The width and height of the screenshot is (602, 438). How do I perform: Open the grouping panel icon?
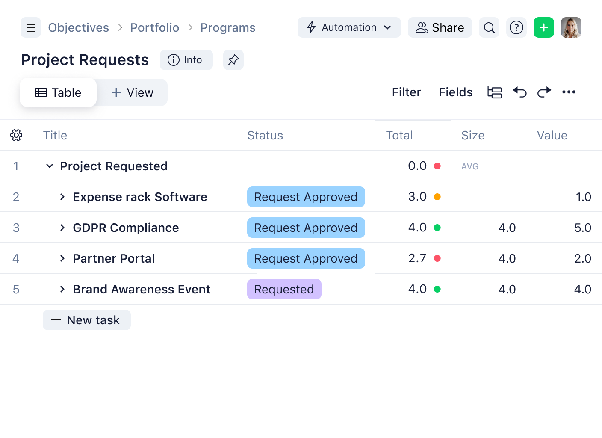click(494, 92)
